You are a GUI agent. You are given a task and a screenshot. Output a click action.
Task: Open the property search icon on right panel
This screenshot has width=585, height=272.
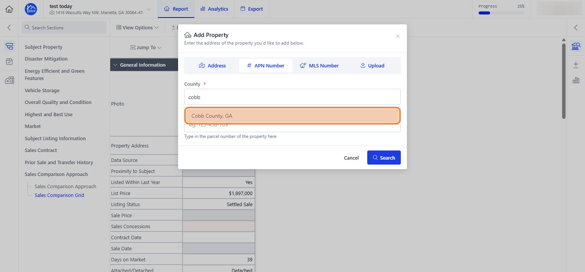[x=576, y=46]
